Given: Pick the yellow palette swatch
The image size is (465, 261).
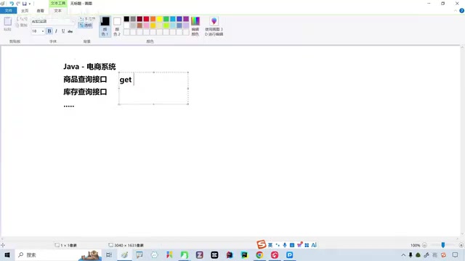Looking at the screenshot, I should tap(160, 19).
